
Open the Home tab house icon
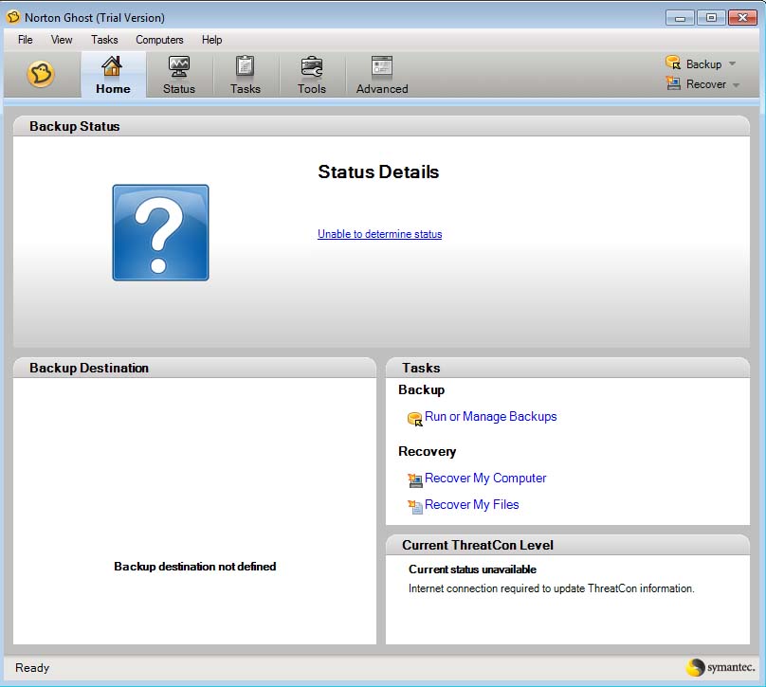point(112,66)
